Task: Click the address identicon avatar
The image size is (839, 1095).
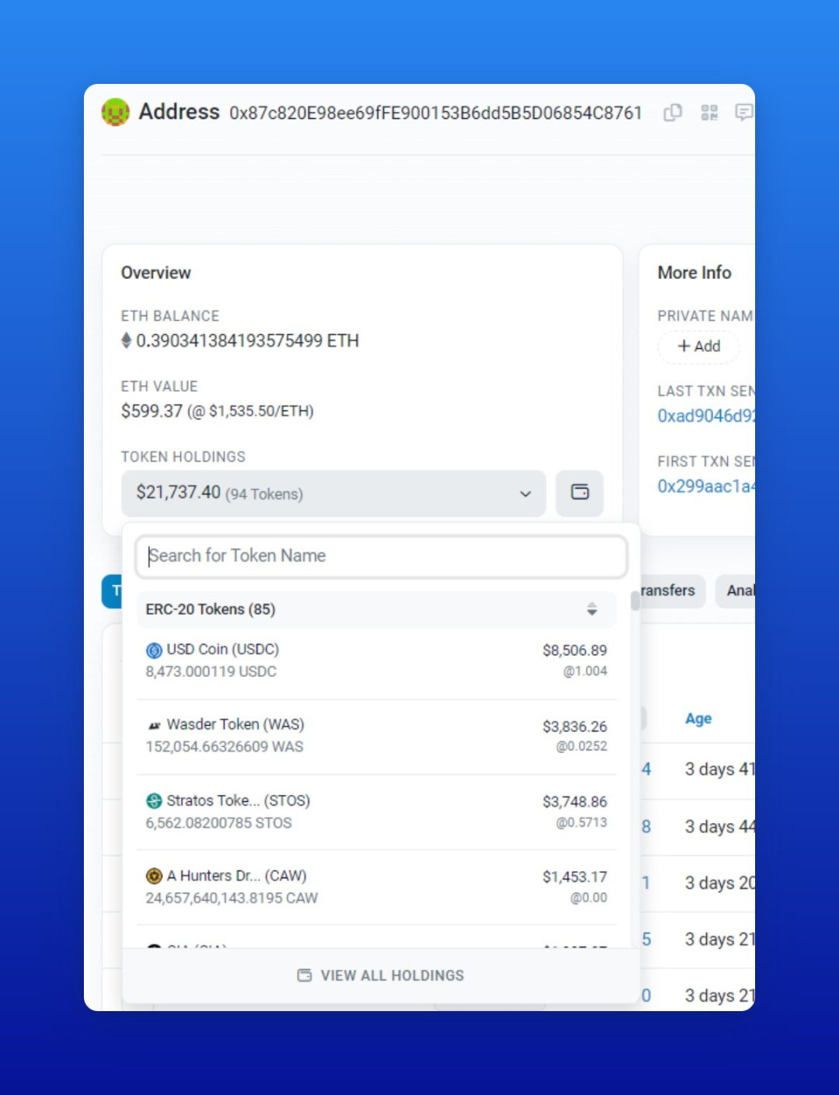Action: tap(116, 112)
